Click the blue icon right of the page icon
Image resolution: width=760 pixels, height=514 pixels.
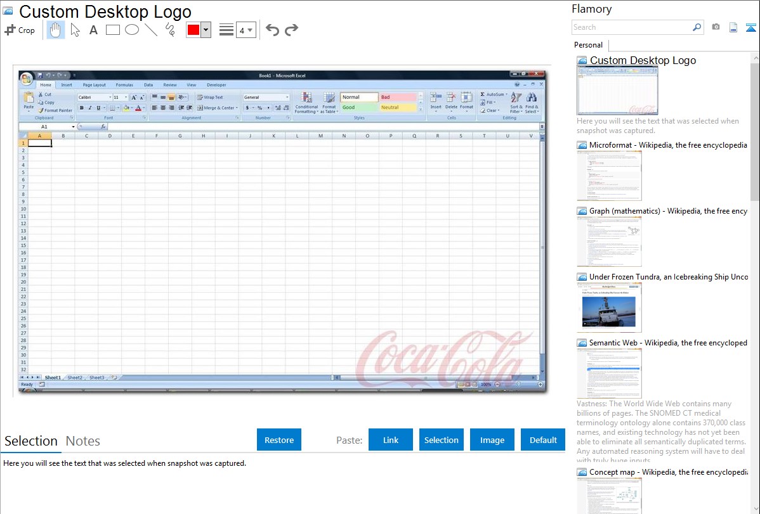750,28
